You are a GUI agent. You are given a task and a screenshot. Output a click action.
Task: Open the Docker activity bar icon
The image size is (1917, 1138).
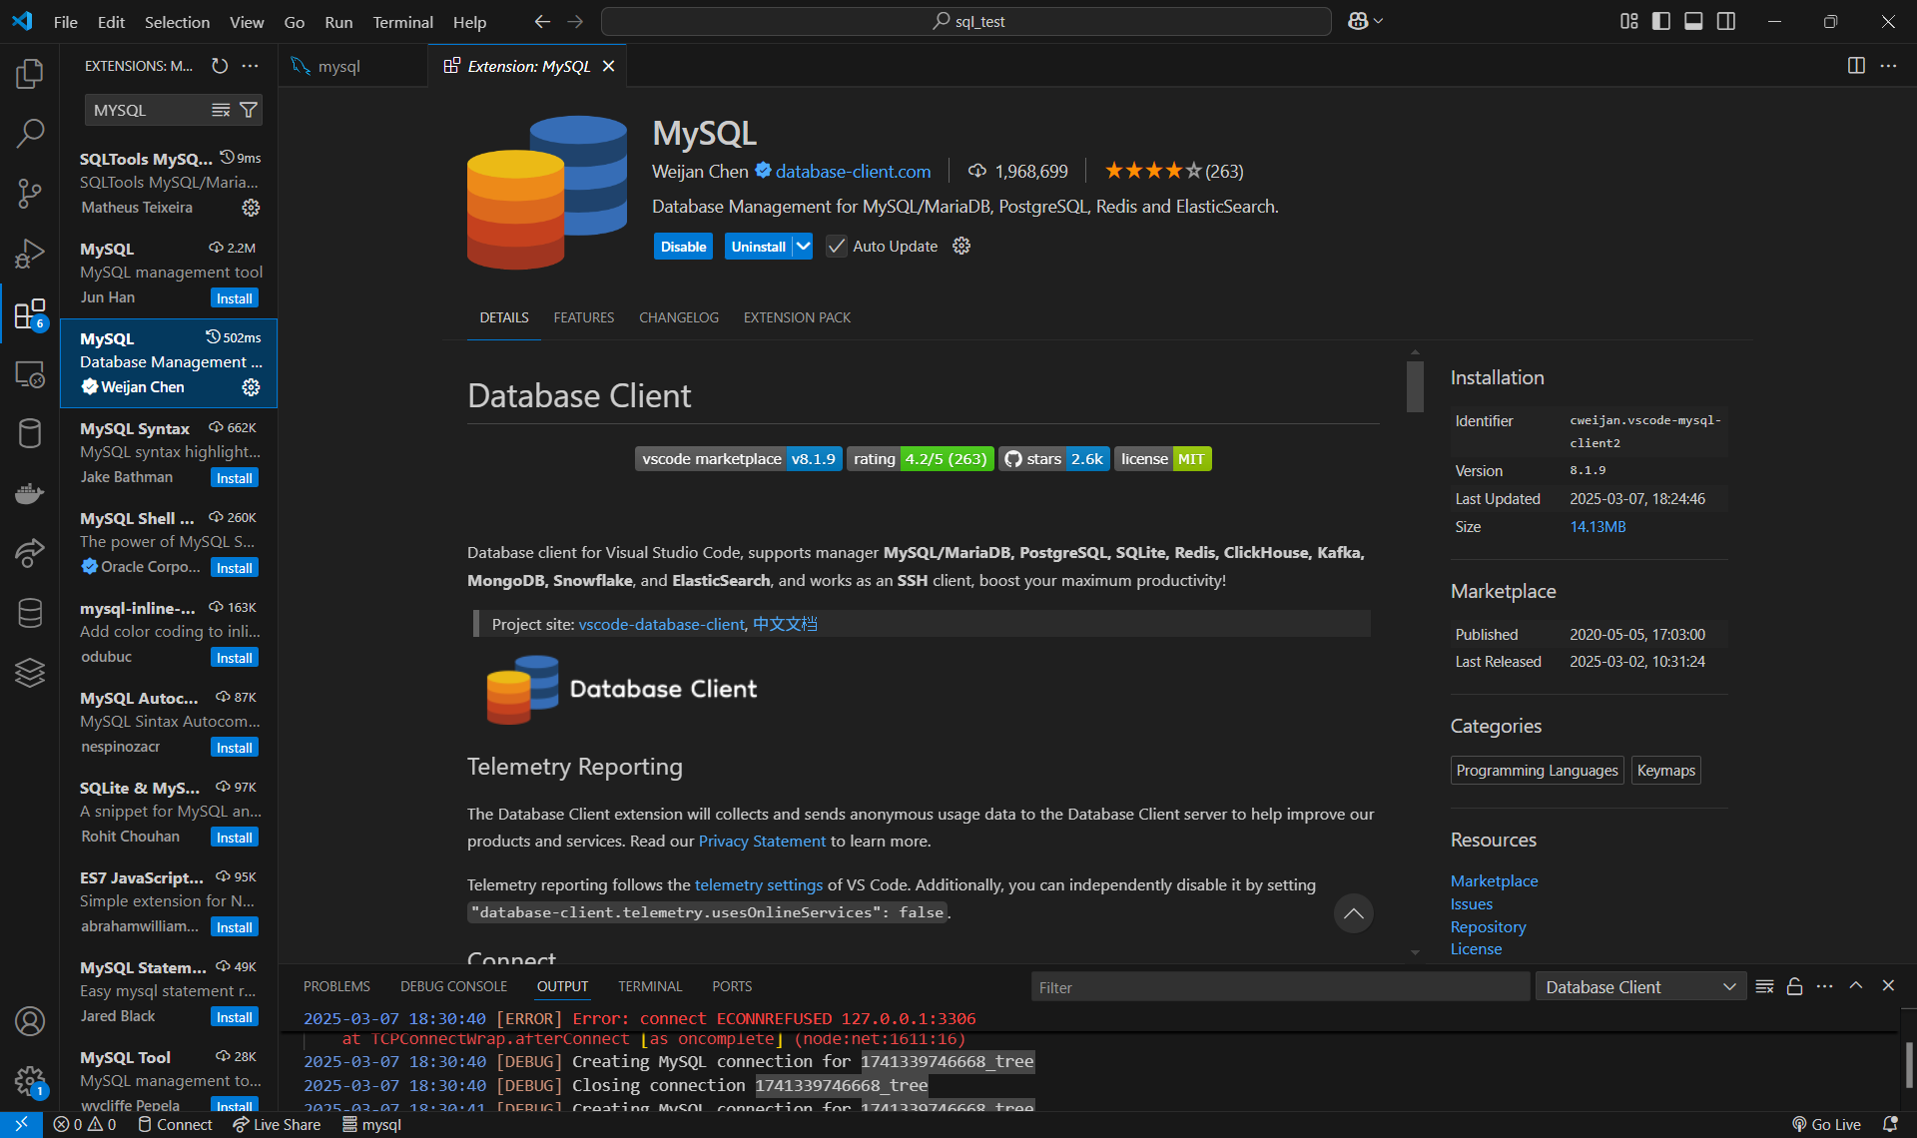point(30,493)
